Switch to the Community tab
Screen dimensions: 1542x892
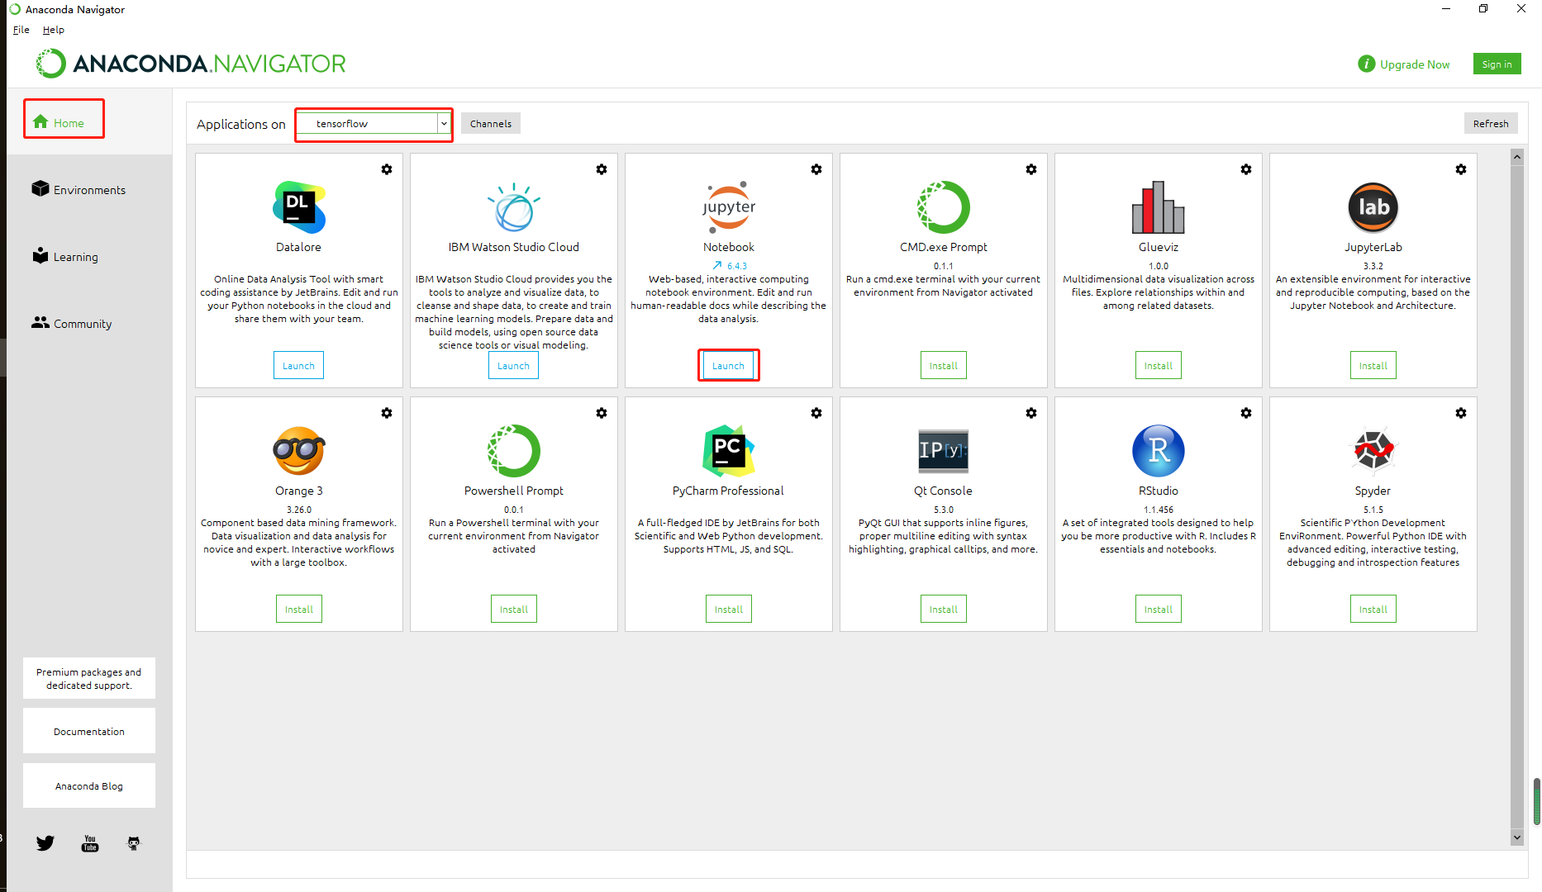[x=71, y=323]
